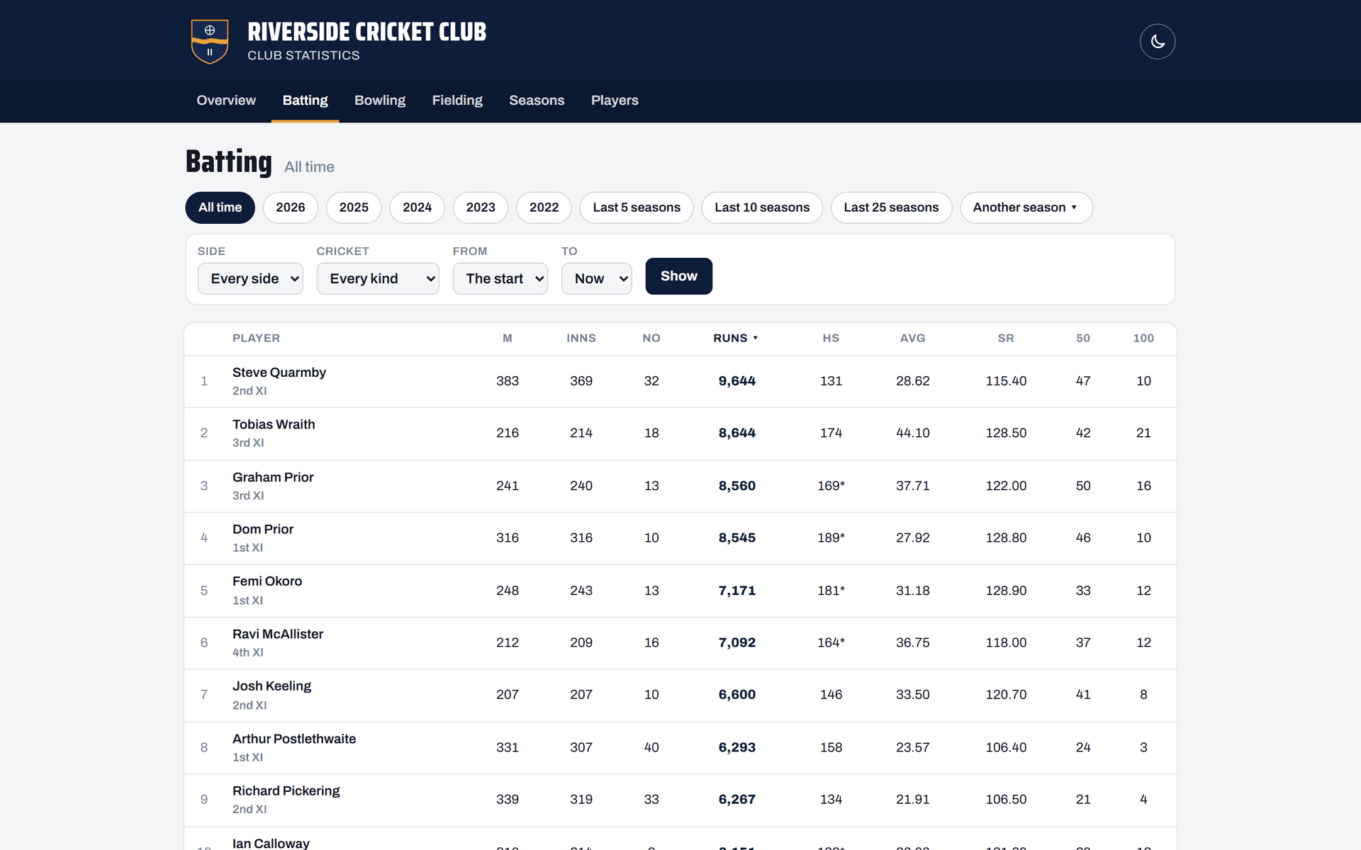Show Last 25 seasons stats

tap(891, 208)
